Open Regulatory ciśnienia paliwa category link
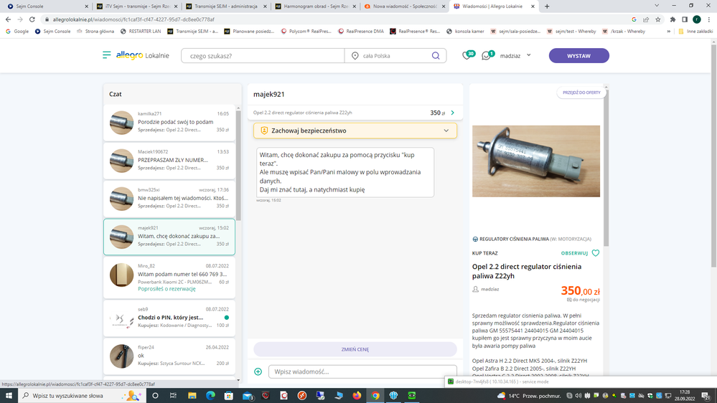 pyautogui.click(x=514, y=239)
